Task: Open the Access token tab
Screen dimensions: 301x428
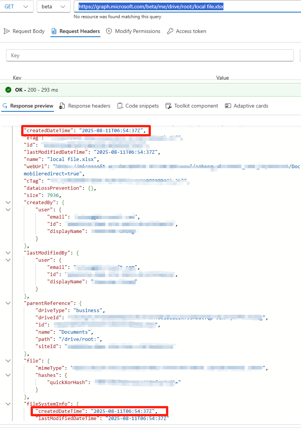Action: (186, 31)
